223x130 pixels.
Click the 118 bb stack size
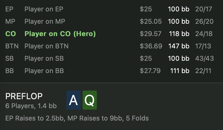tap(179, 34)
